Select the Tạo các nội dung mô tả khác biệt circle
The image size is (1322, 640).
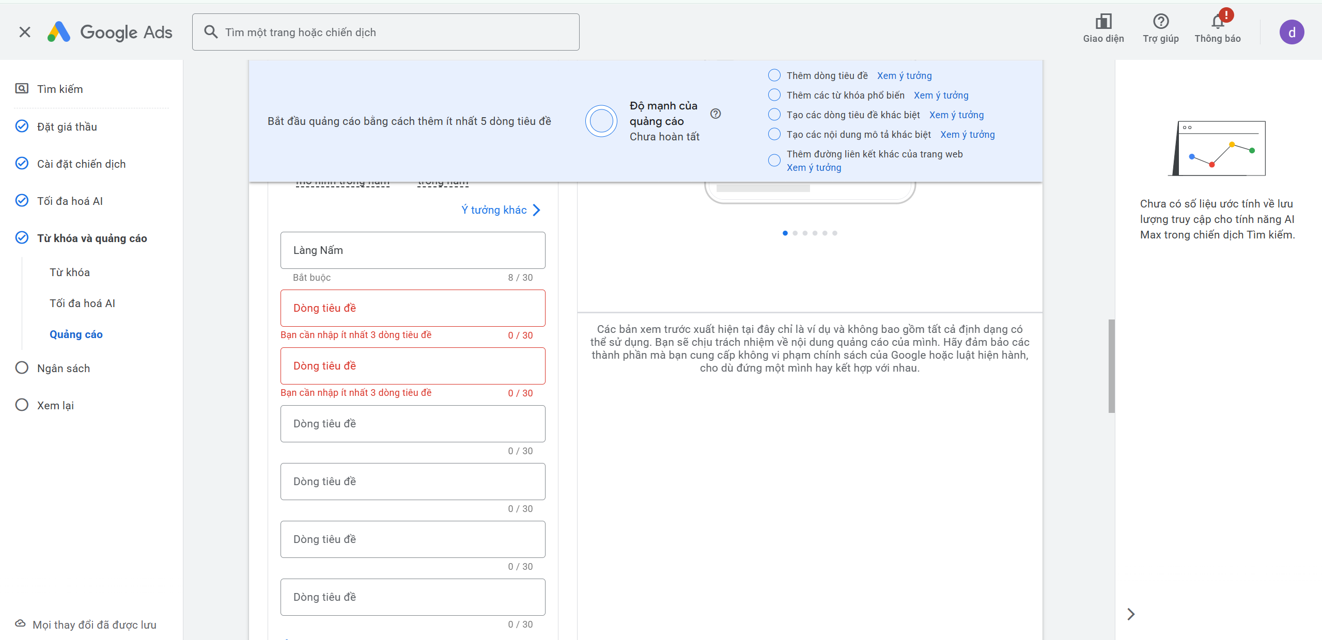[x=774, y=134]
